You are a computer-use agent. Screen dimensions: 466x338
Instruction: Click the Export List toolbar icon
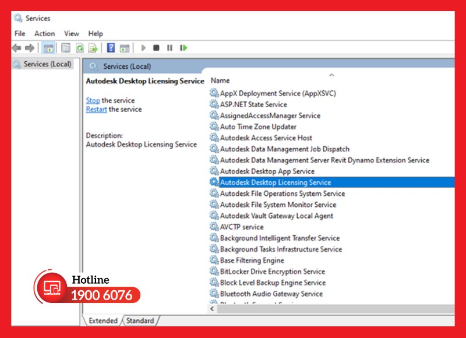(93, 48)
